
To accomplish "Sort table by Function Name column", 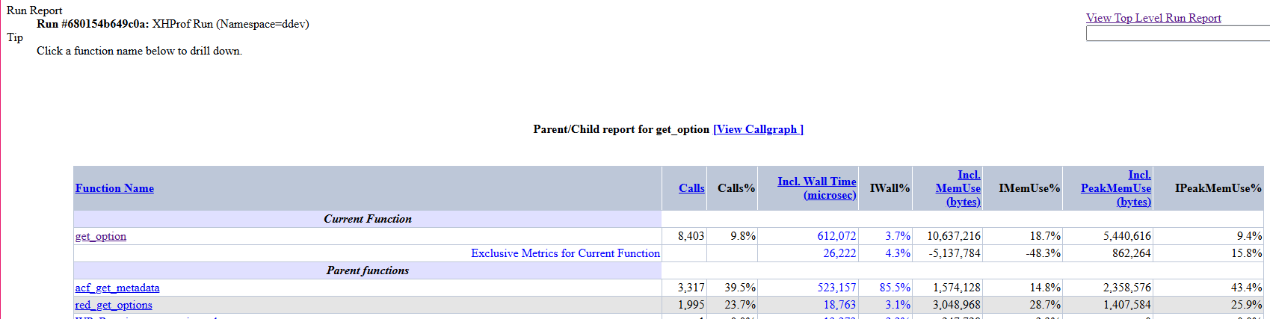I will pos(114,188).
